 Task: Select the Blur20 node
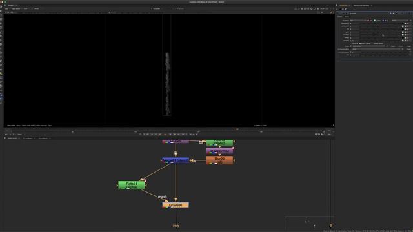[219, 160]
